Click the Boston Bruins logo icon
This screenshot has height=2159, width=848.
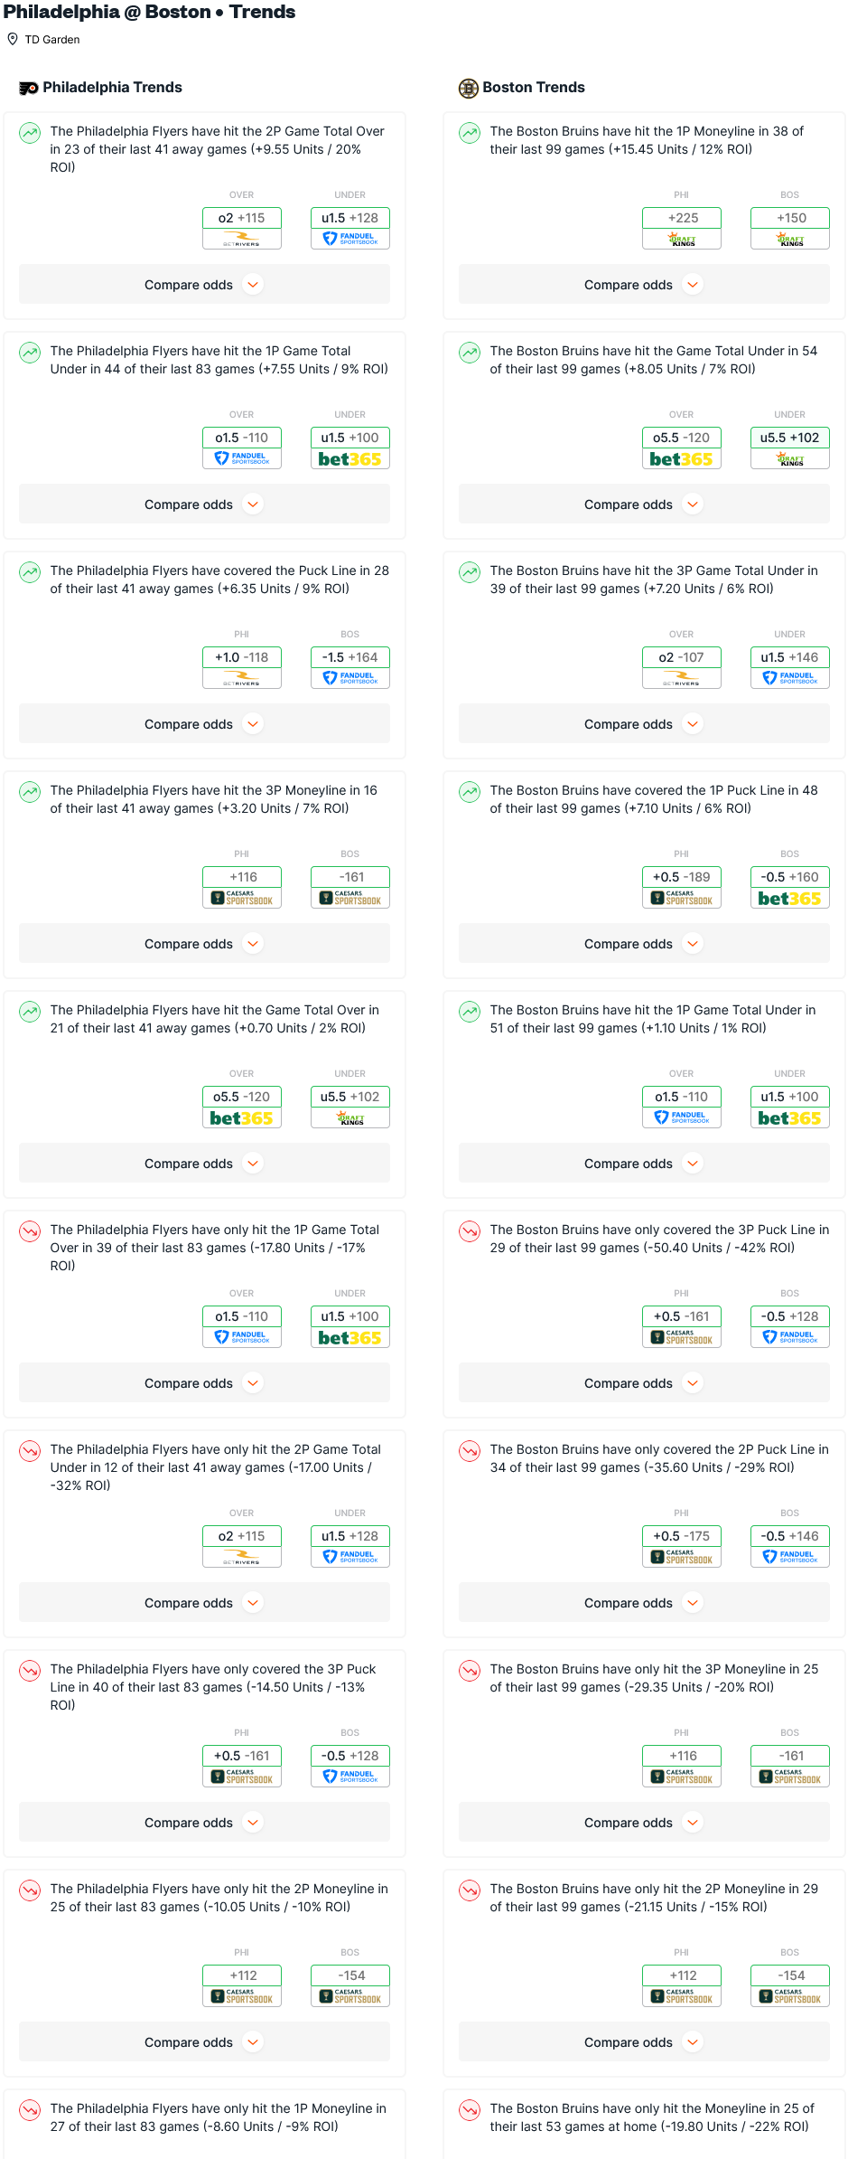(468, 88)
